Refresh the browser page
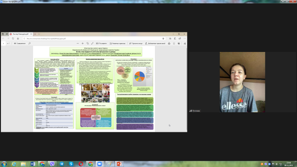Image resolution: width=297 pixels, height=167 pixels. point(13,39)
